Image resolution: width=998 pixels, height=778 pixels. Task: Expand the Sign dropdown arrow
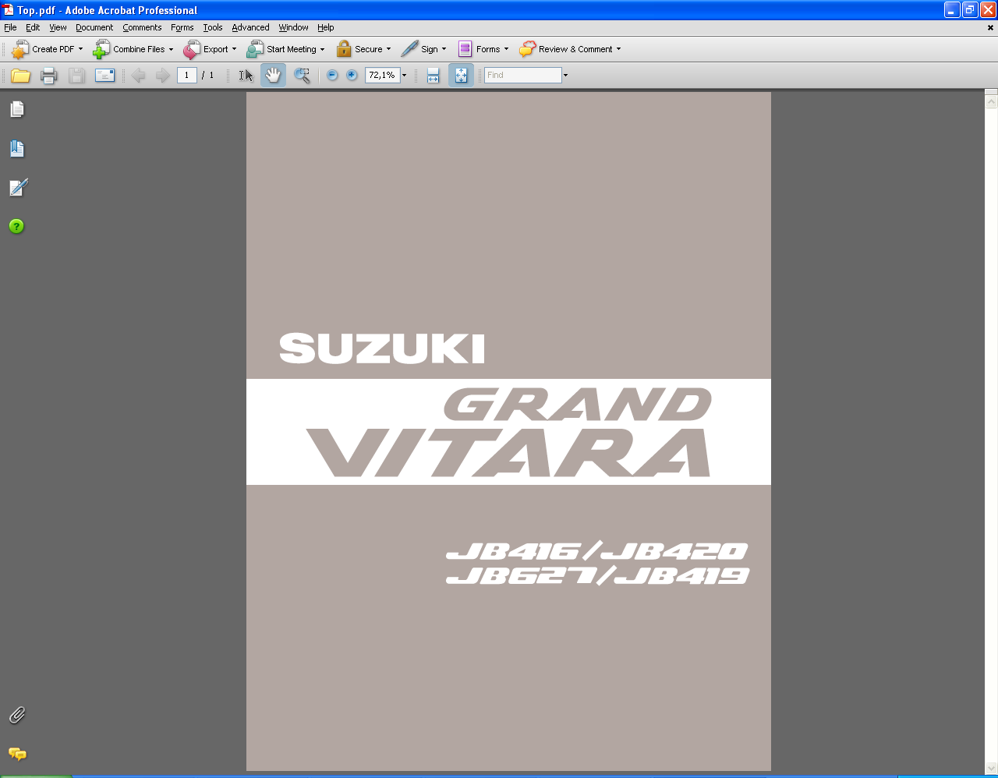pyautogui.click(x=444, y=49)
